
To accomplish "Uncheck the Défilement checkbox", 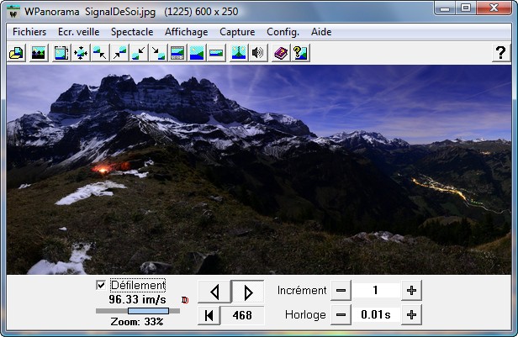I will tap(101, 285).
